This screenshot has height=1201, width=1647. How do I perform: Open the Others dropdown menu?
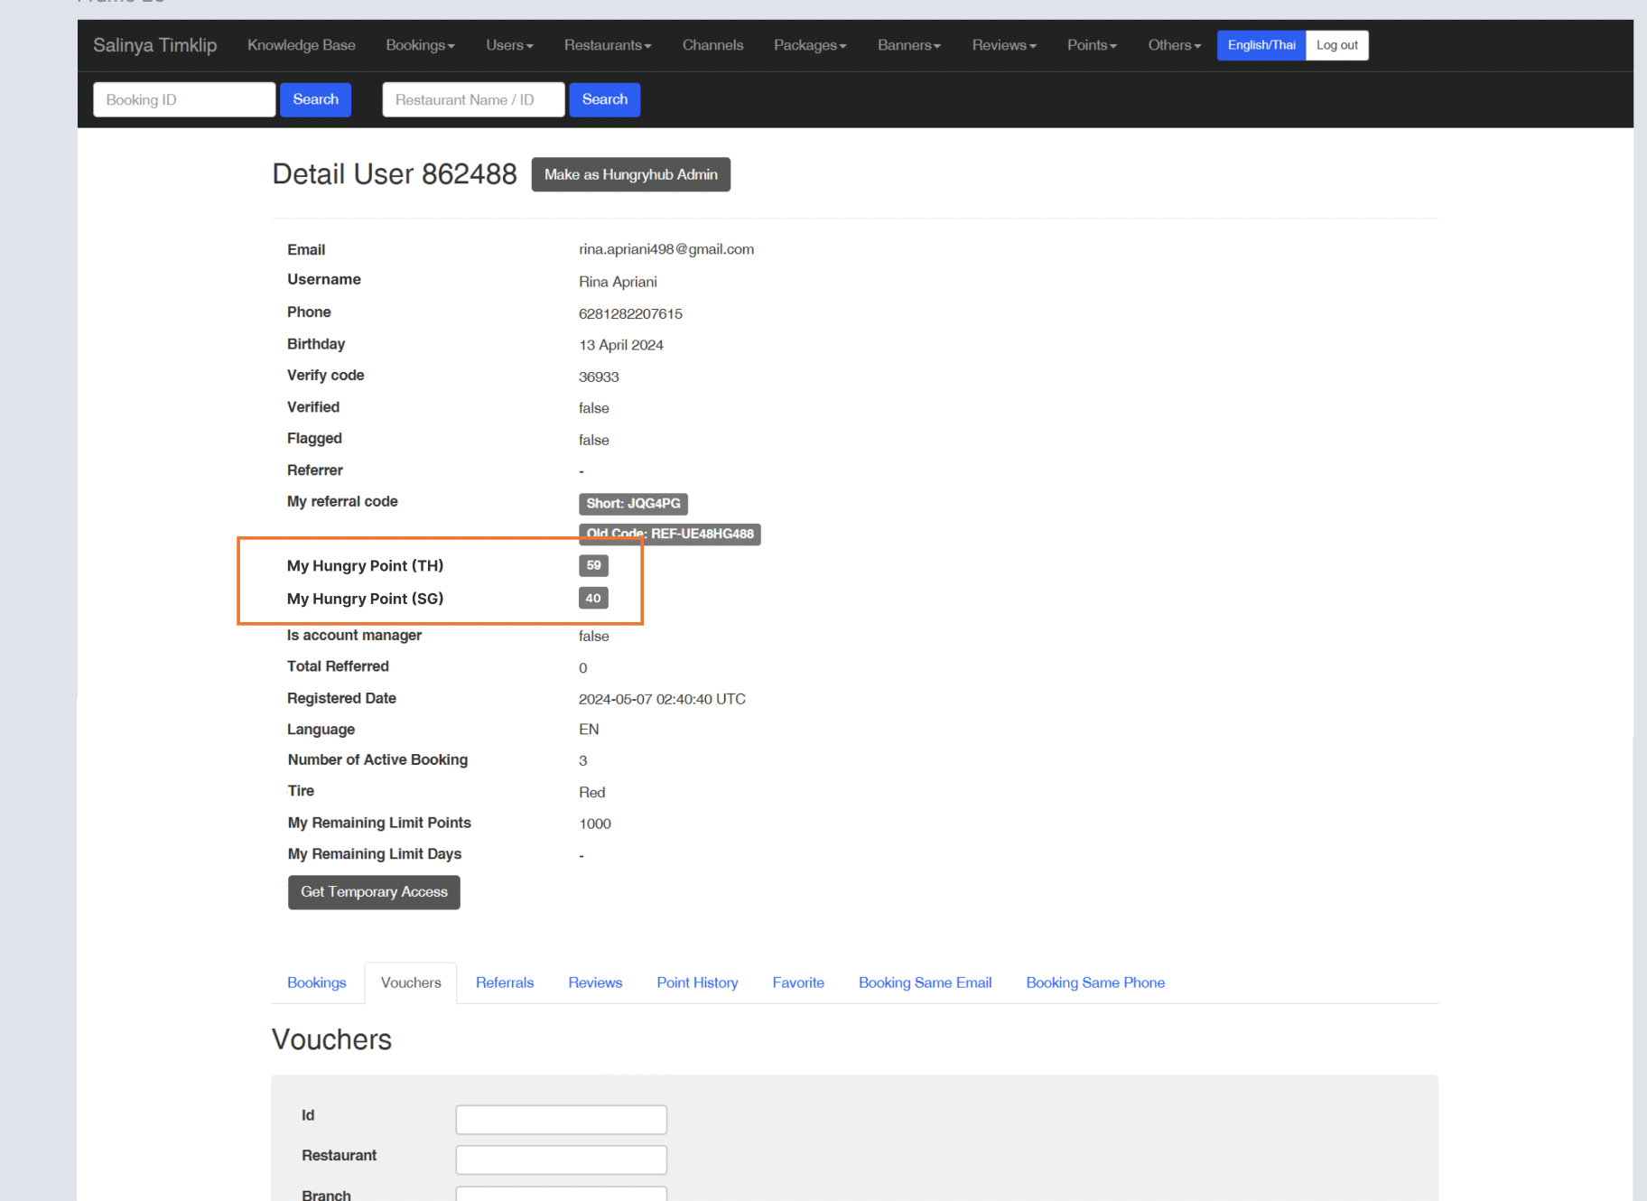pos(1174,45)
